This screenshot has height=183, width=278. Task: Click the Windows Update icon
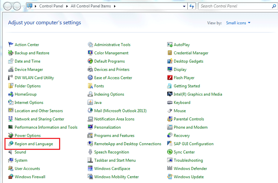(170, 177)
